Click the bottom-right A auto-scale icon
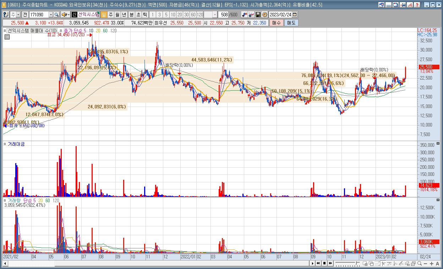The height and width of the screenshot is (269, 443). point(437,263)
